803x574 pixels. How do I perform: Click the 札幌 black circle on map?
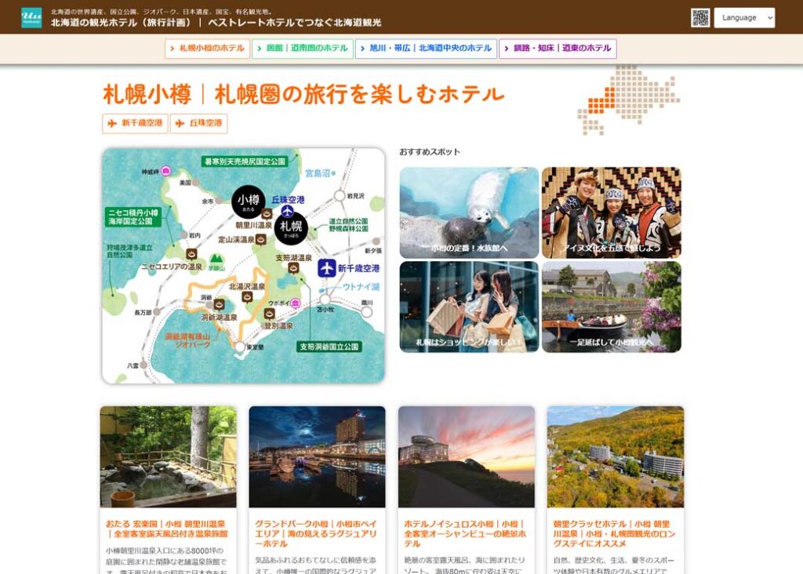[x=291, y=228]
